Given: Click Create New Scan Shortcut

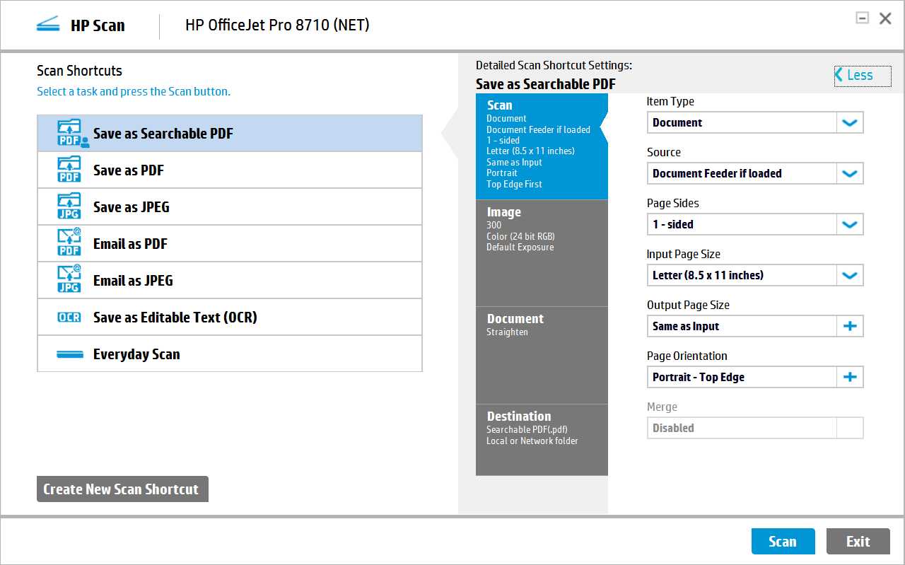Looking at the screenshot, I should click(x=122, y=489).
